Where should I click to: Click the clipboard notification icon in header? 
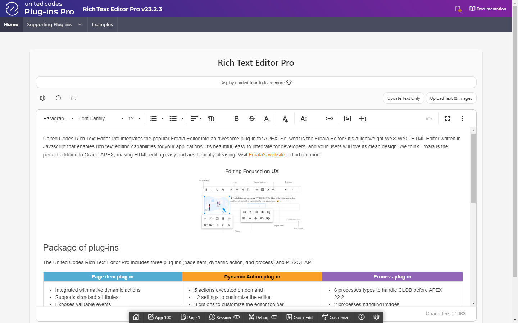(x=458, y=9)
